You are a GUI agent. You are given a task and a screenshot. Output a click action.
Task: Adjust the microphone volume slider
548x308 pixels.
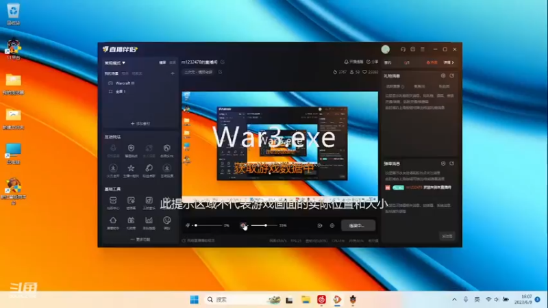(208, 225)
